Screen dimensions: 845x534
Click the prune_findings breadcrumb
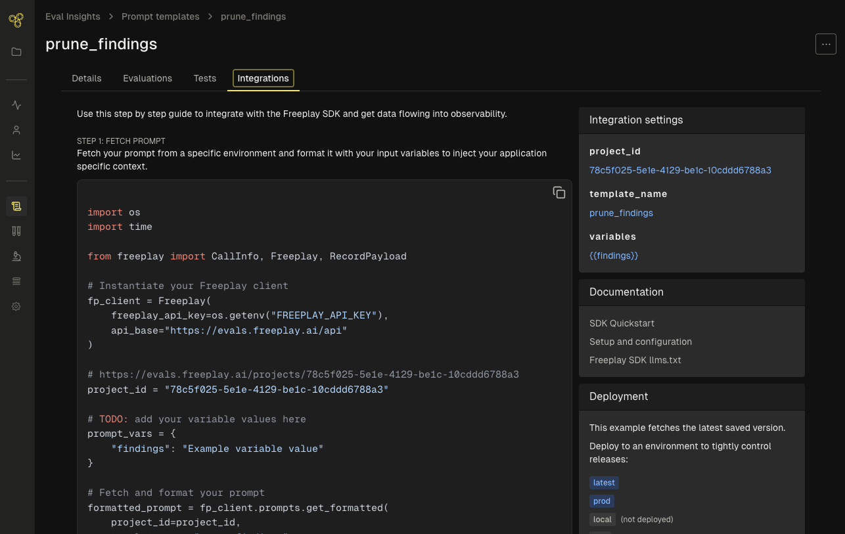(x=253, y=16)
